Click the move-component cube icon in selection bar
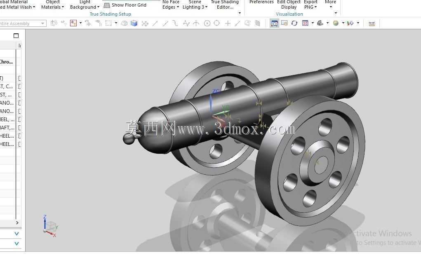The height and width of the screenshot is (258, 421). tap(54, 23)
